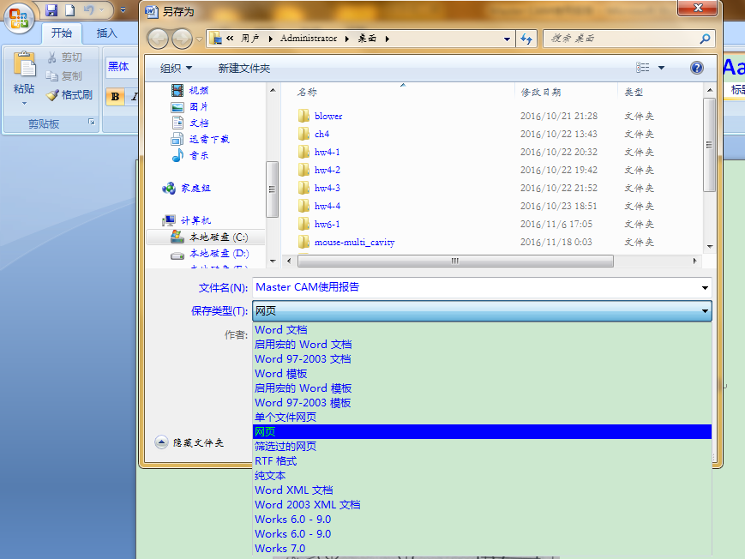Click Administrator in the address path
Viewport: 745px width, 559px height.
[x=309, y=38]
